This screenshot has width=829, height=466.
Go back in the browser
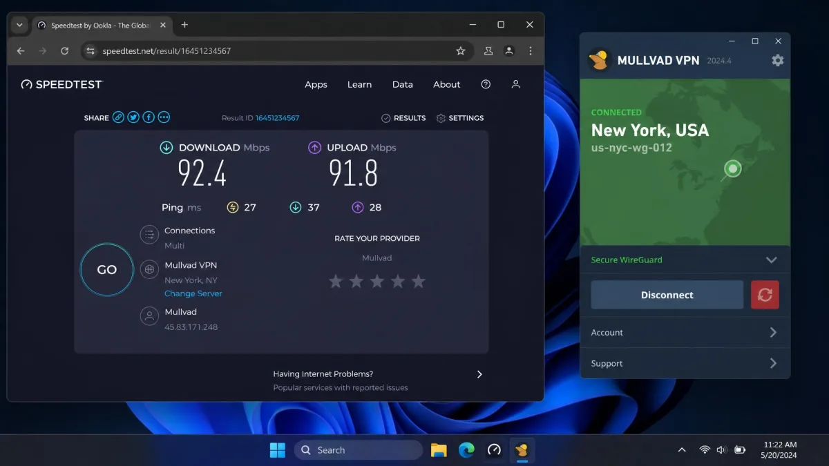(x=21, y=51)
